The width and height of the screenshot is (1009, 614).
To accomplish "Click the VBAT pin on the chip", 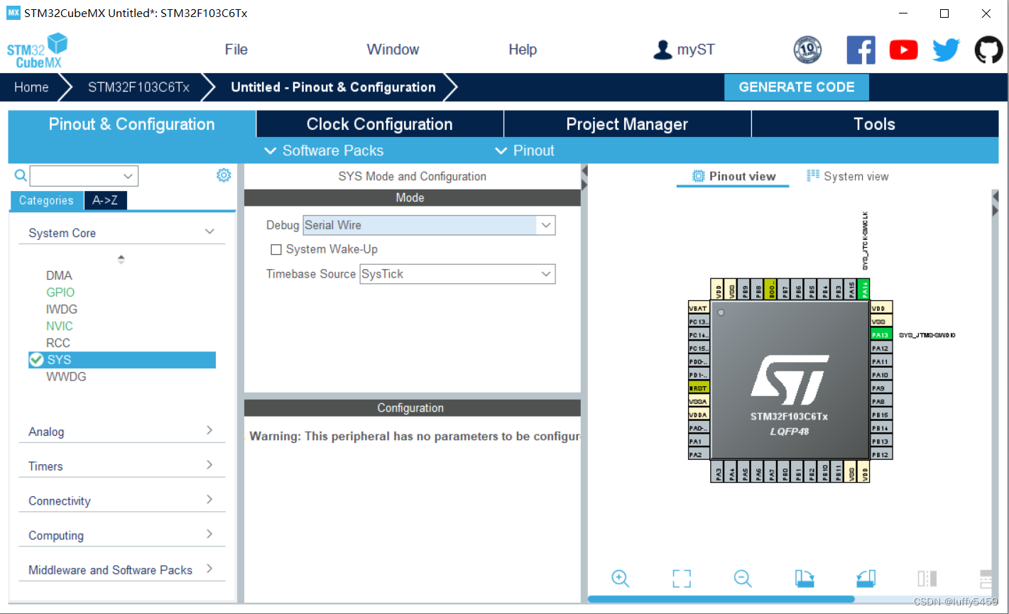I will (x=699, y=308).
